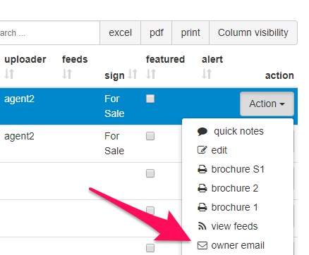Click the printer icon beside brochure 2
This screenshot has width=309, height=255.
coord(202,188)
